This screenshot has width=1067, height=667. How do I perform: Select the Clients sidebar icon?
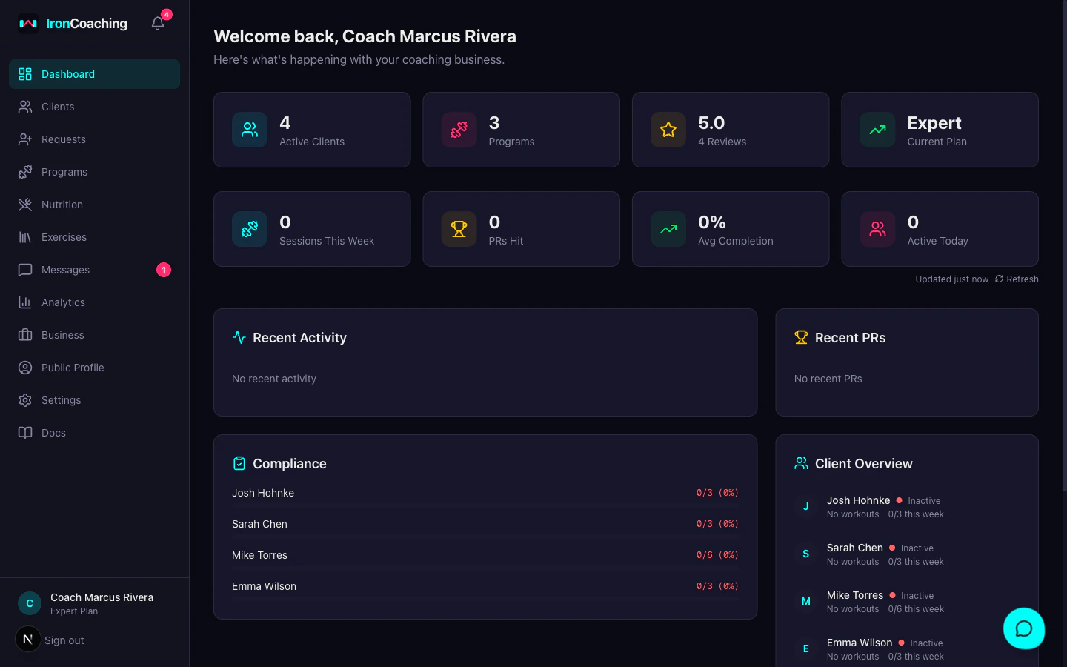click(x=25, y=107)
